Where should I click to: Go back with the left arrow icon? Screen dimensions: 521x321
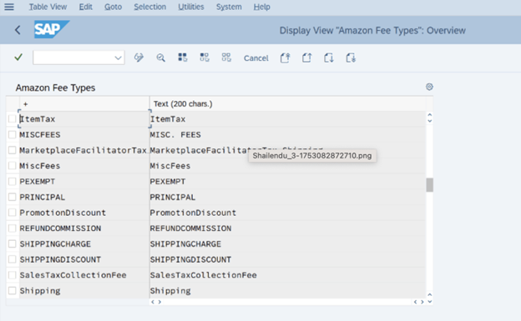(x=18, y=30)
